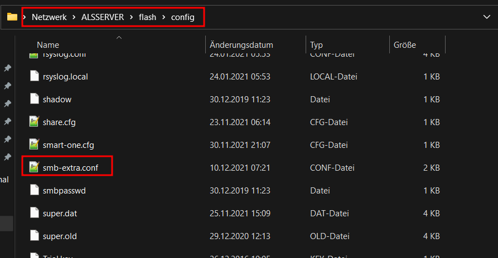Screen dimensions: 498x258
Task: Expand the chevron after Netzwerk in breadcrumb
Action: pos(74,17)
